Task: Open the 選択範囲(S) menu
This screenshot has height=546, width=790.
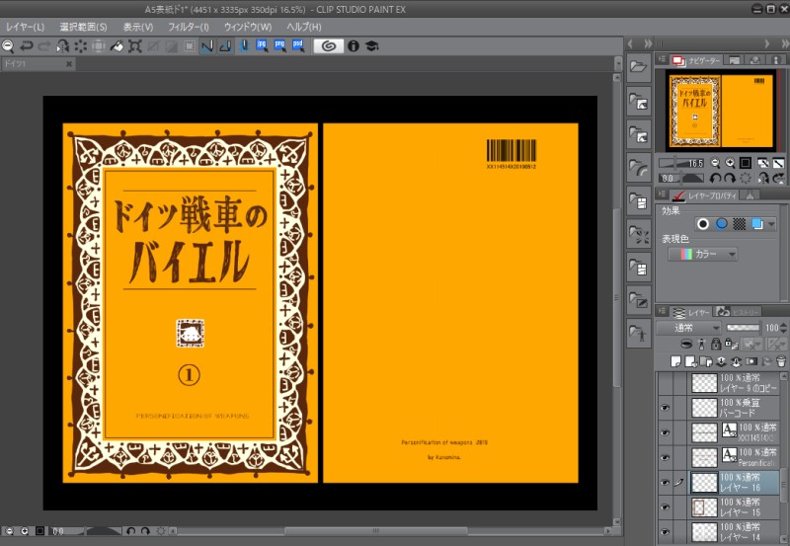Action: click(x=83, y=27)
